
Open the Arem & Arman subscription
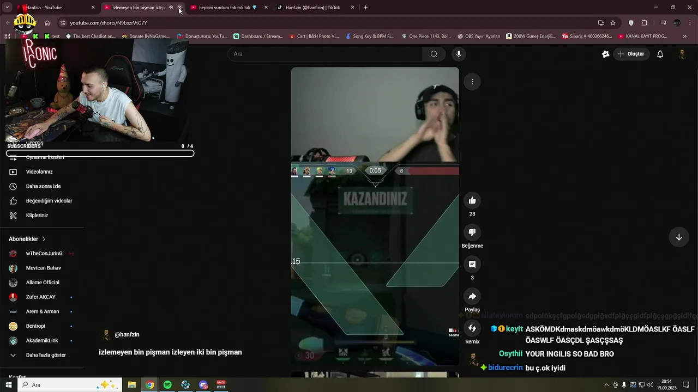coord(41,311)
